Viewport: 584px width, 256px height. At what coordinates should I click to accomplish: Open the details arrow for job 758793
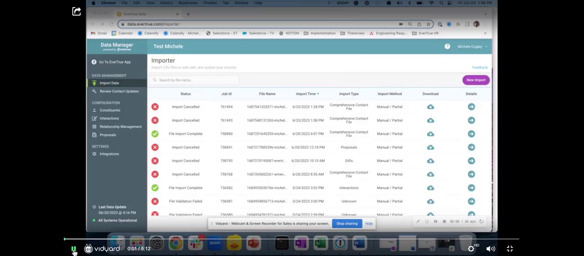point(471,161)
